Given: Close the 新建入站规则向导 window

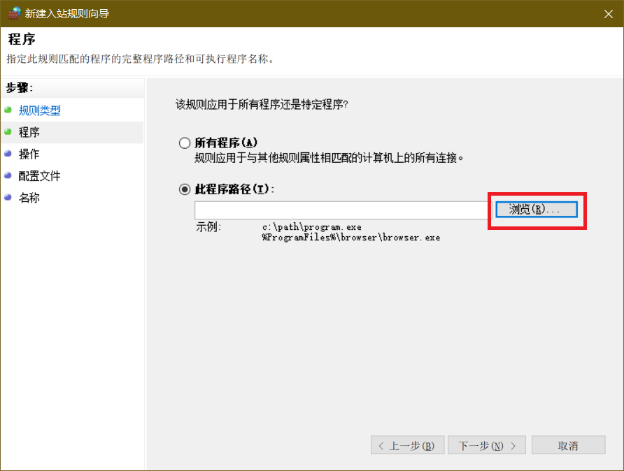Looking at the screenshot, I should 607,13.
